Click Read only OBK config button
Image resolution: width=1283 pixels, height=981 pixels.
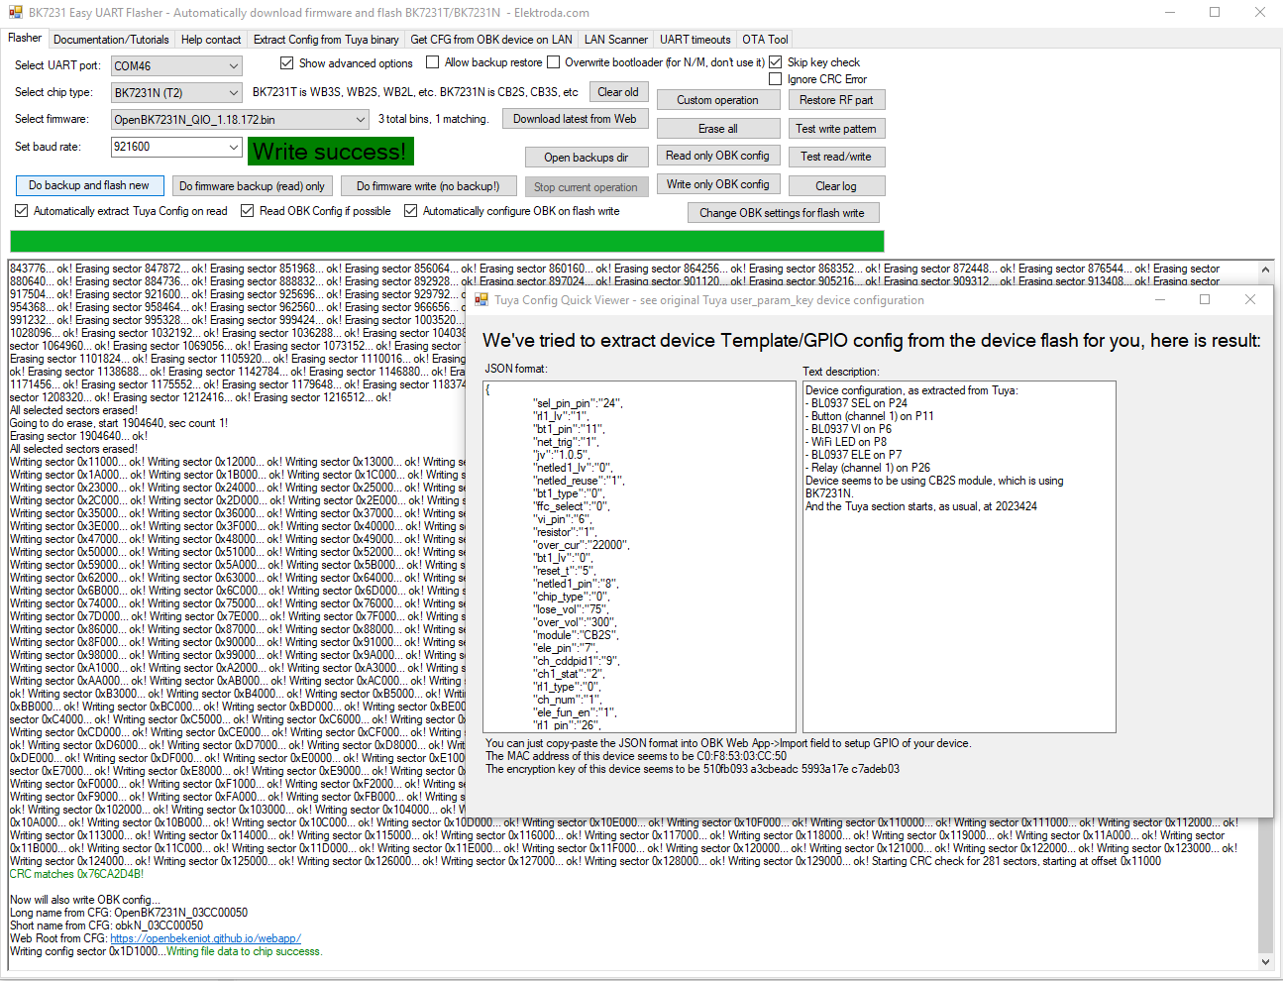(717, 156)
